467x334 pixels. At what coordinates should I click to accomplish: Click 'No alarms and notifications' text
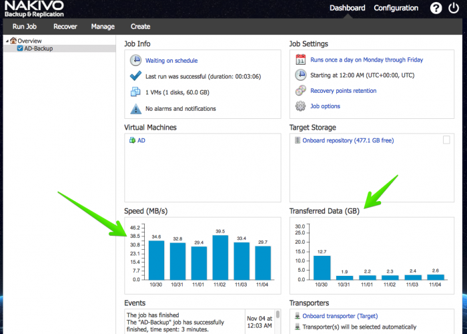click(181, 108)
